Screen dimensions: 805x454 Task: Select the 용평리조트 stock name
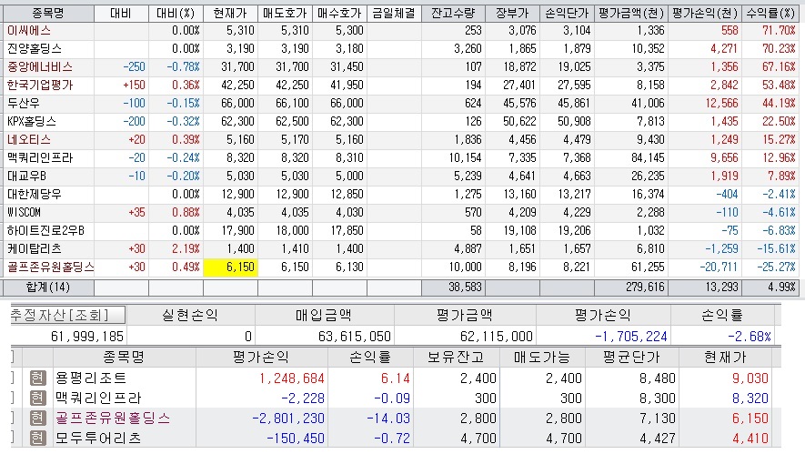click(x=91, y=378)
